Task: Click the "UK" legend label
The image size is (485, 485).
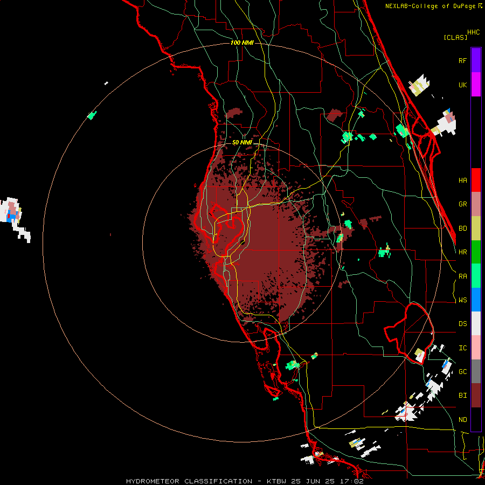Action: 463,85
